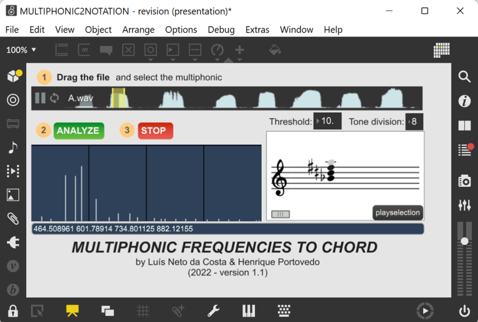478x322 pixels.
Task: Expand the Threshold number box arrow
Action: coord(318,122)
